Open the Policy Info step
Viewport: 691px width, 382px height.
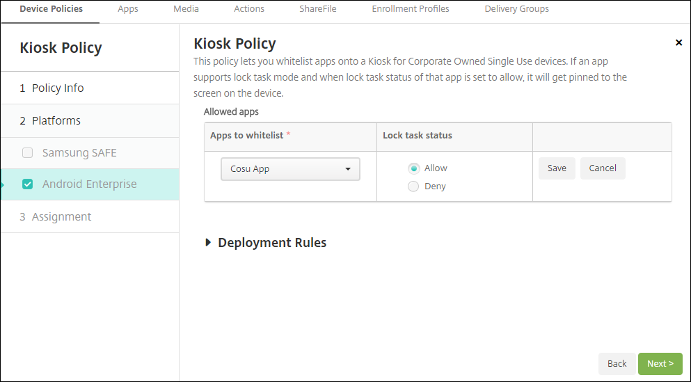[x=57, y=88]
